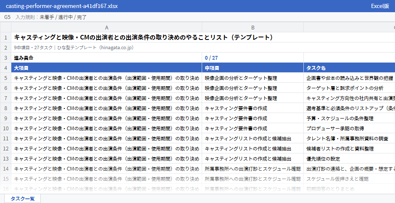Click the 中項目 header cell
Viewport: 395px width, 203px height.
253,68
